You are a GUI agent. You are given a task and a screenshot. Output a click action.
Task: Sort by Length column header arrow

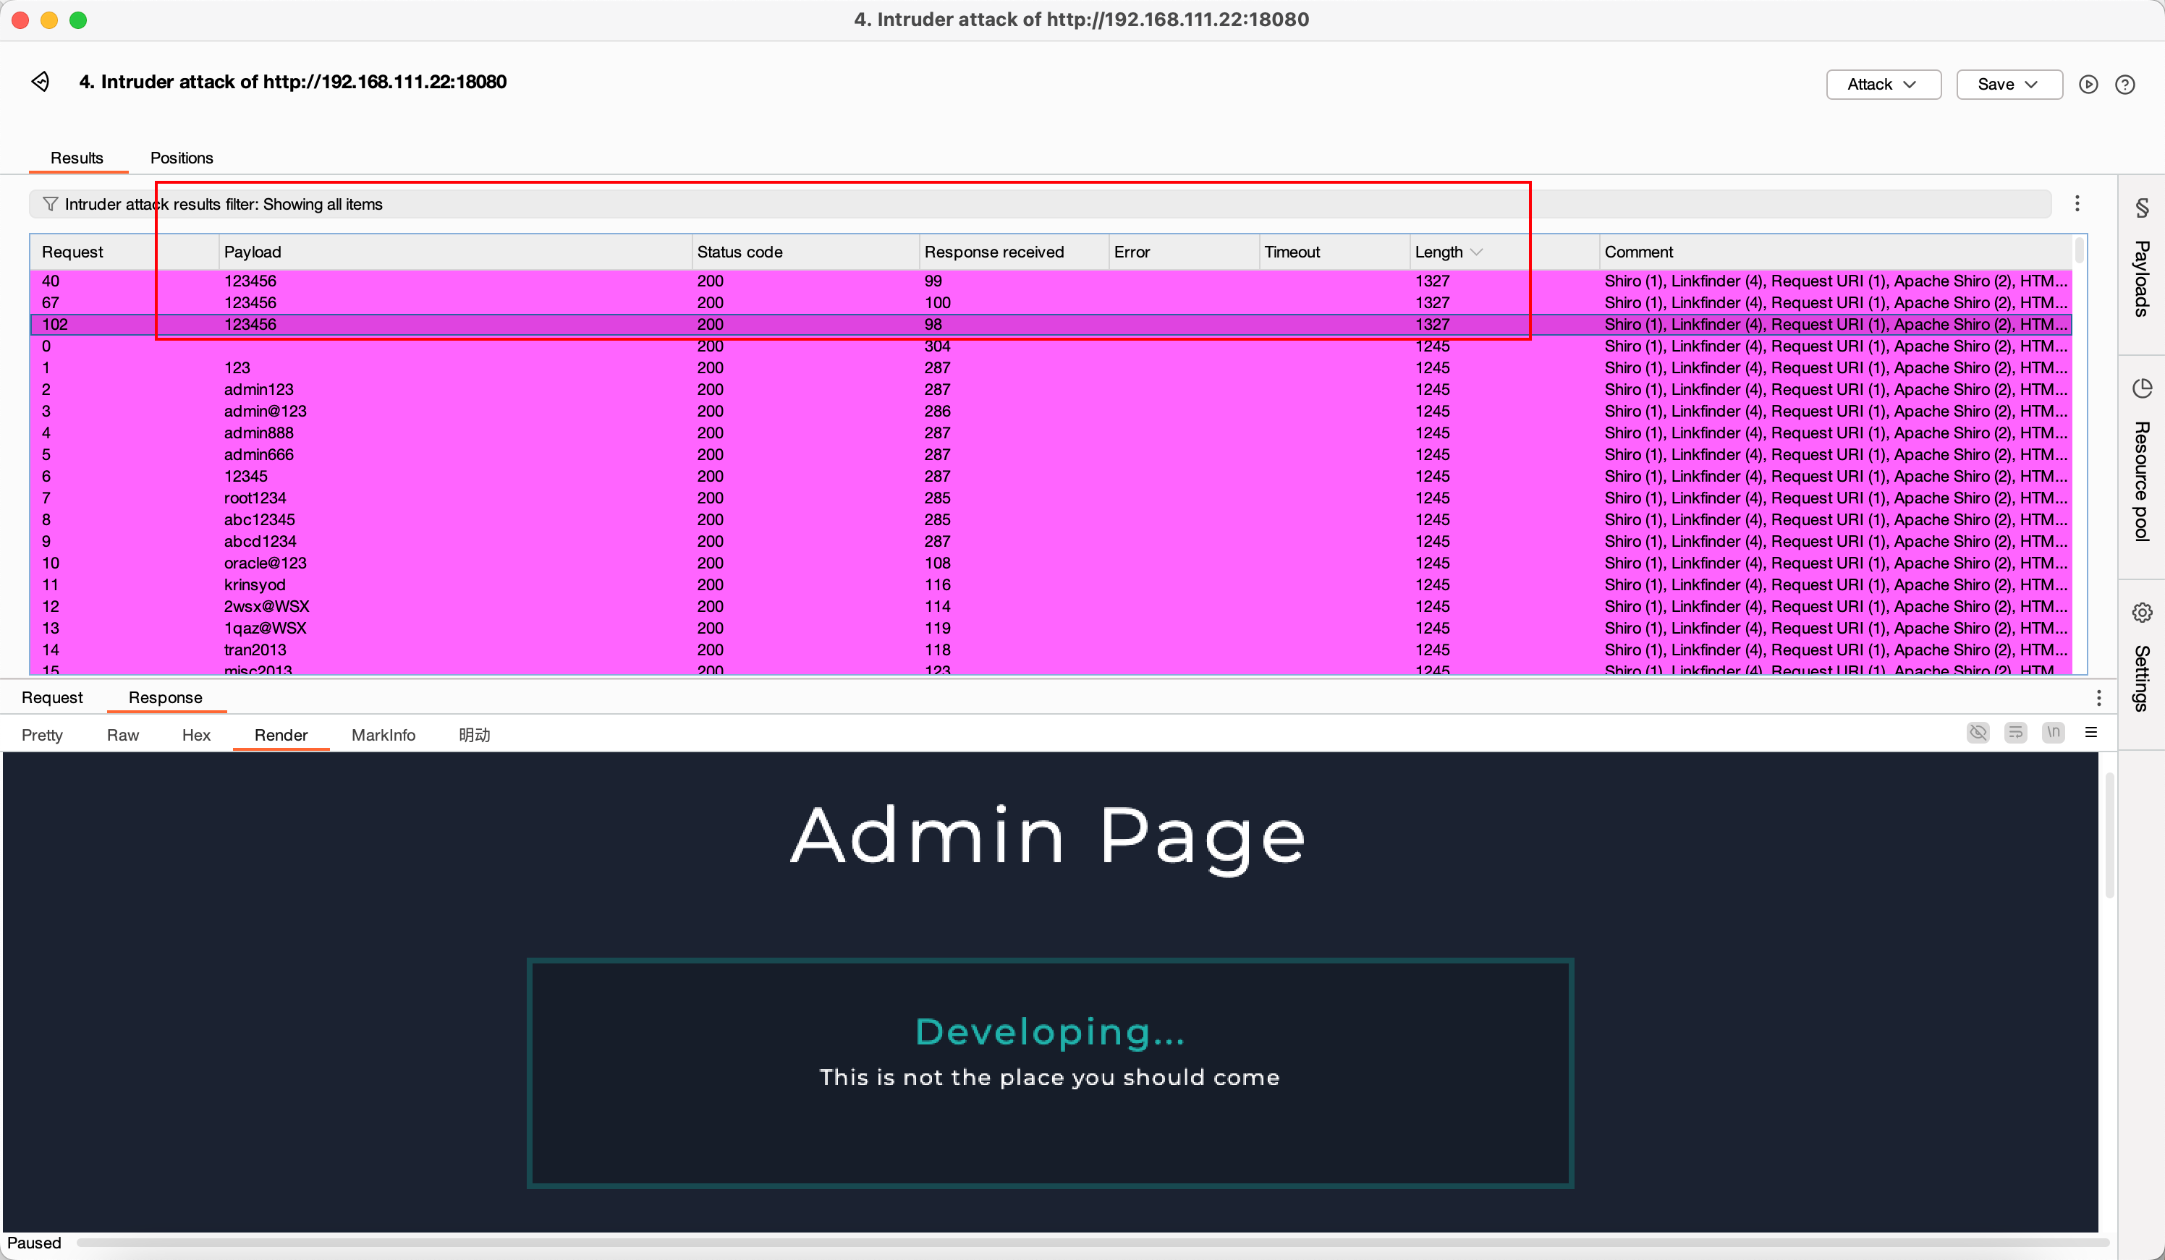tap(1477, 252)
